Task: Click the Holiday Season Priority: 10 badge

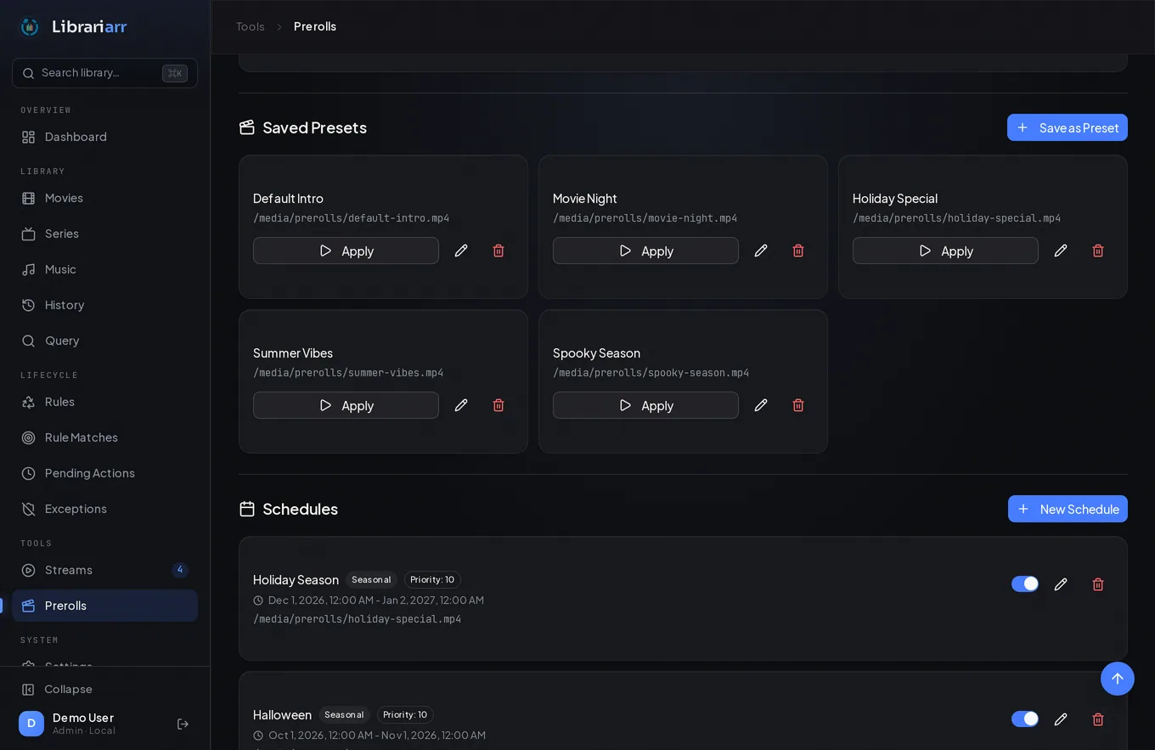Action: [x=432, y=580]
